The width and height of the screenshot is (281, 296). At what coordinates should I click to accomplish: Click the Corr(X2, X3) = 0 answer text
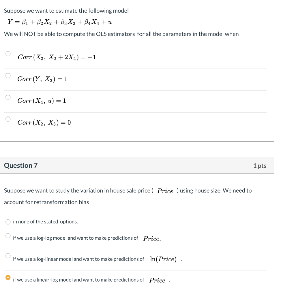tap(44, 122)
